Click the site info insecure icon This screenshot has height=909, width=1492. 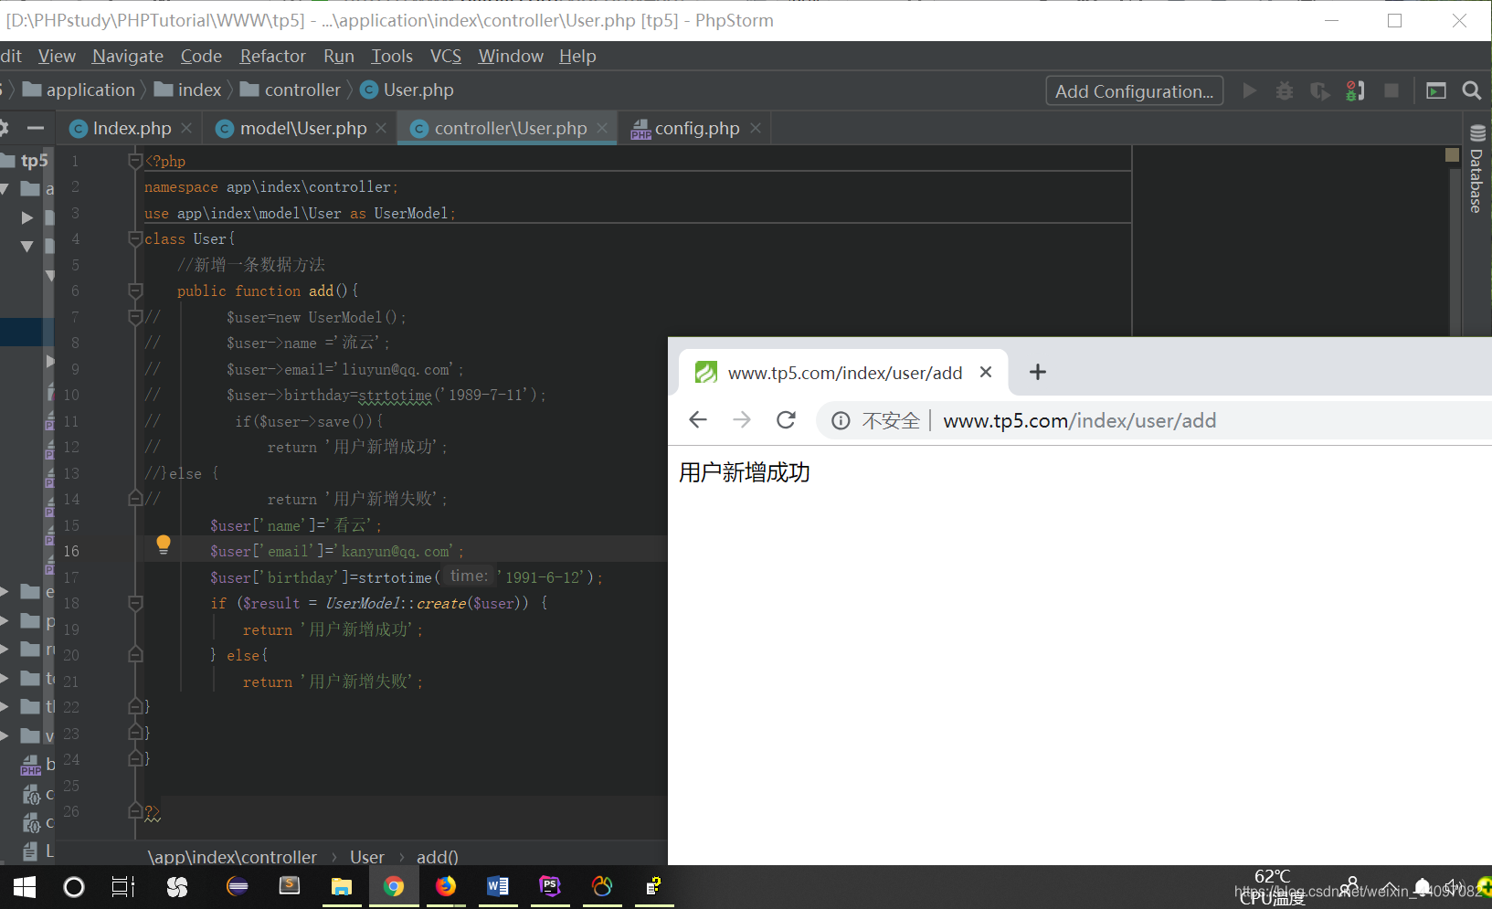[841, 420]
